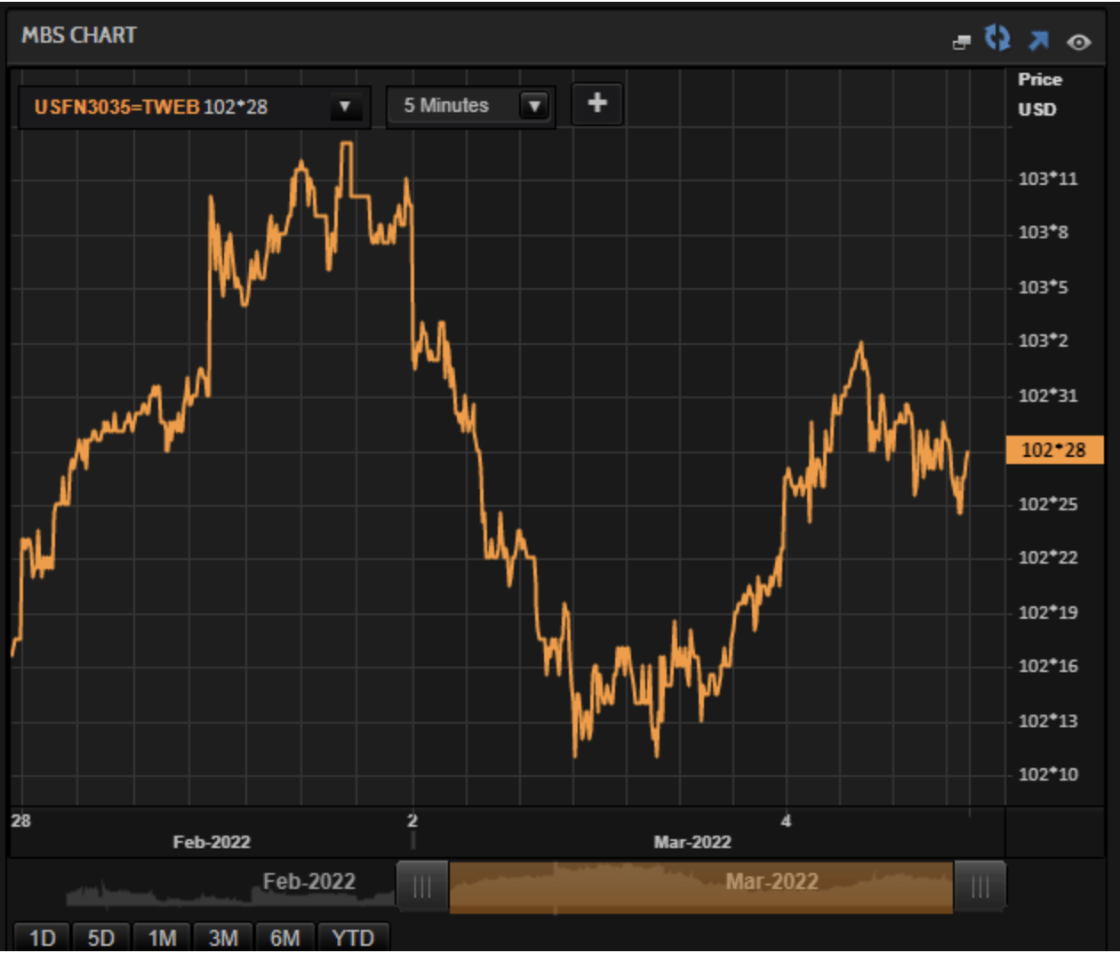Refresh the MBS chart data
The image size is (1120, 953).
(997, 37)
